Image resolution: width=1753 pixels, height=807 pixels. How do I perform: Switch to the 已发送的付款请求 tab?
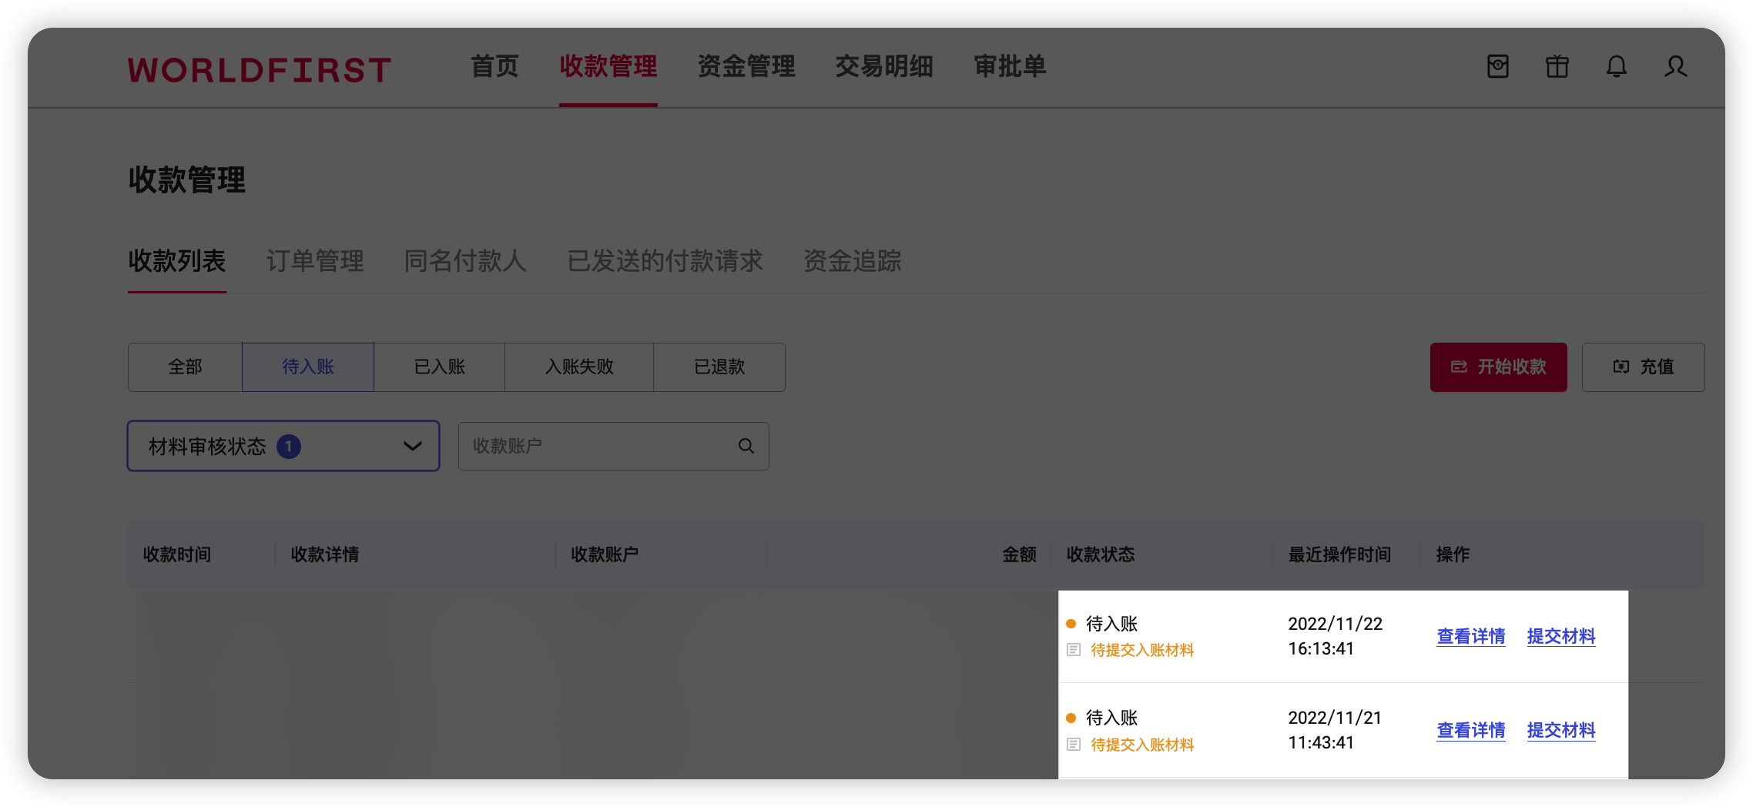pyautogui.click(x=665, y=261)
